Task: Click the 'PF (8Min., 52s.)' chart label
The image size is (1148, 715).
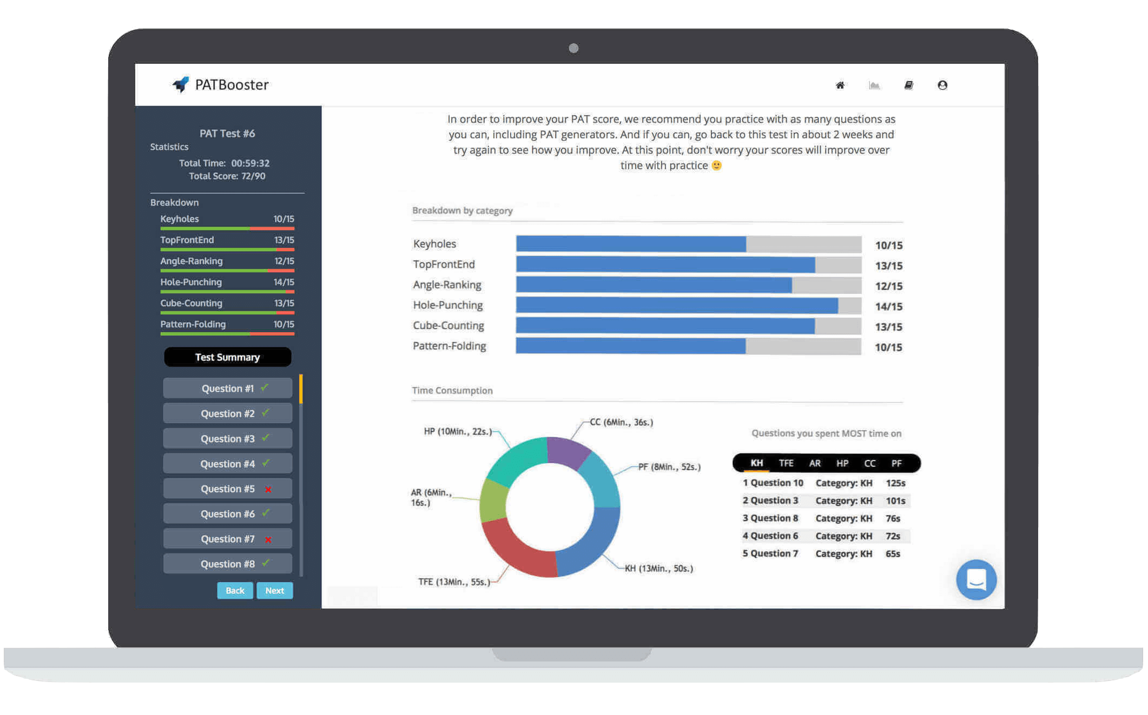Action: coord(669,466)
